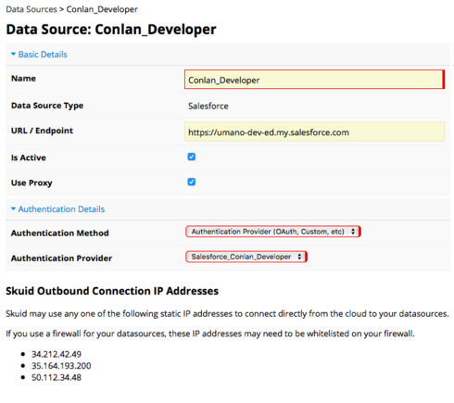The height and width of the screenshot is (403, 454).
Task: Open the Data Sources breadcrumb link
Action: point(32,9)
